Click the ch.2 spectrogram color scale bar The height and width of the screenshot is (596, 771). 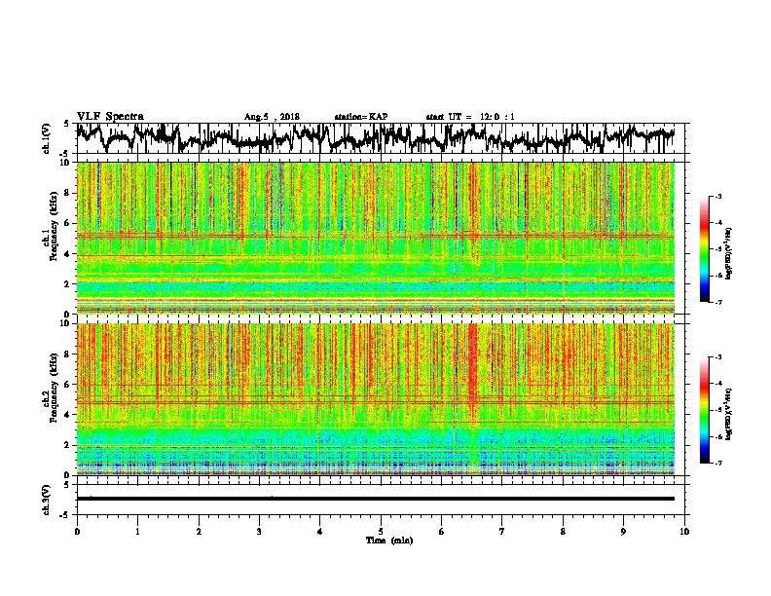click(704, 410)
